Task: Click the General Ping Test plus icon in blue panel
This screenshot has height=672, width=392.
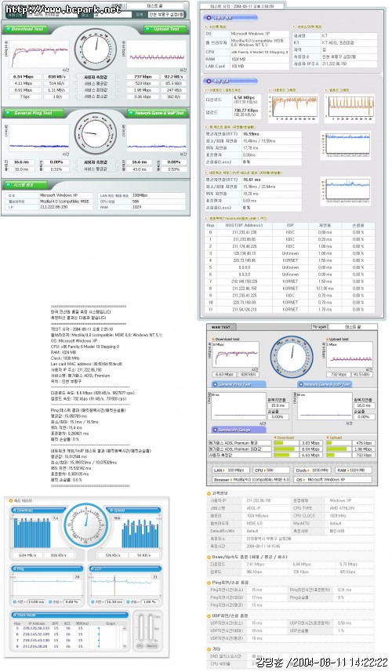Action: [x=215, y=385]
